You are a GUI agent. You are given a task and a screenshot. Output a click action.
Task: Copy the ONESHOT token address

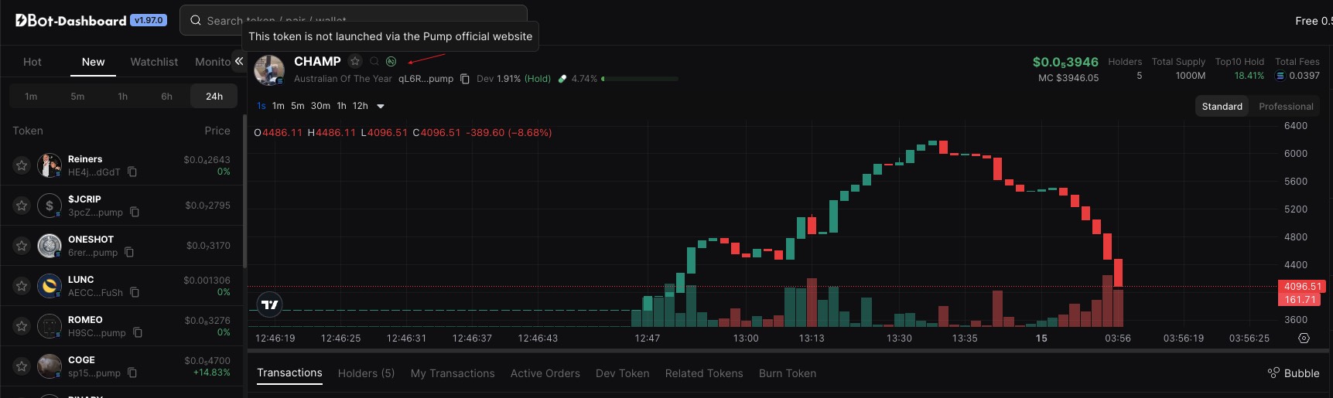point(129,253)
